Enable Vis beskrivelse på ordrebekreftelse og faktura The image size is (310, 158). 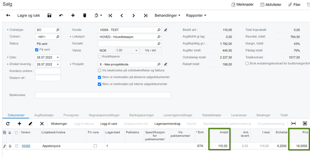pos(100,70)
